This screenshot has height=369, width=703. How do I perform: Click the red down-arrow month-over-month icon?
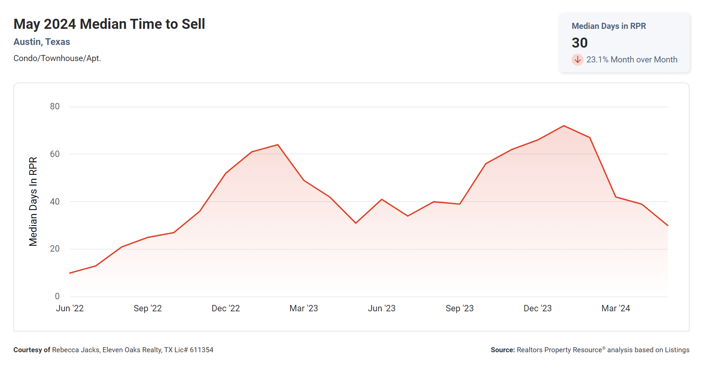point(577,60)
